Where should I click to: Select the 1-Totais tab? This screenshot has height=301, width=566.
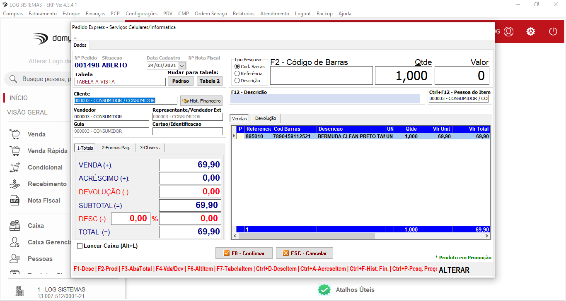coord(85,148)
